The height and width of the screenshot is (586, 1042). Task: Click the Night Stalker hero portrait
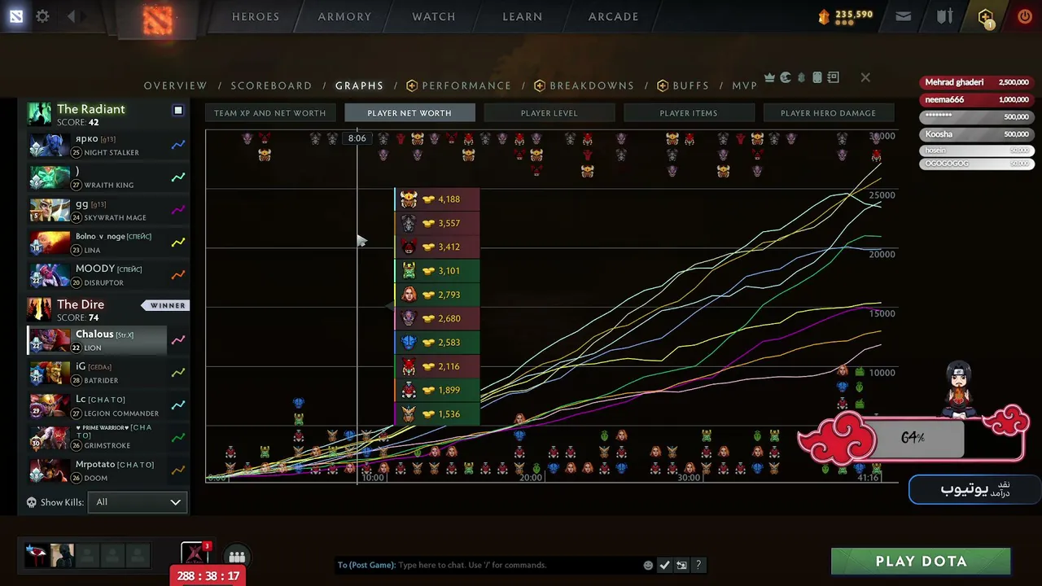pyautogui.click(x=50, y=145)
